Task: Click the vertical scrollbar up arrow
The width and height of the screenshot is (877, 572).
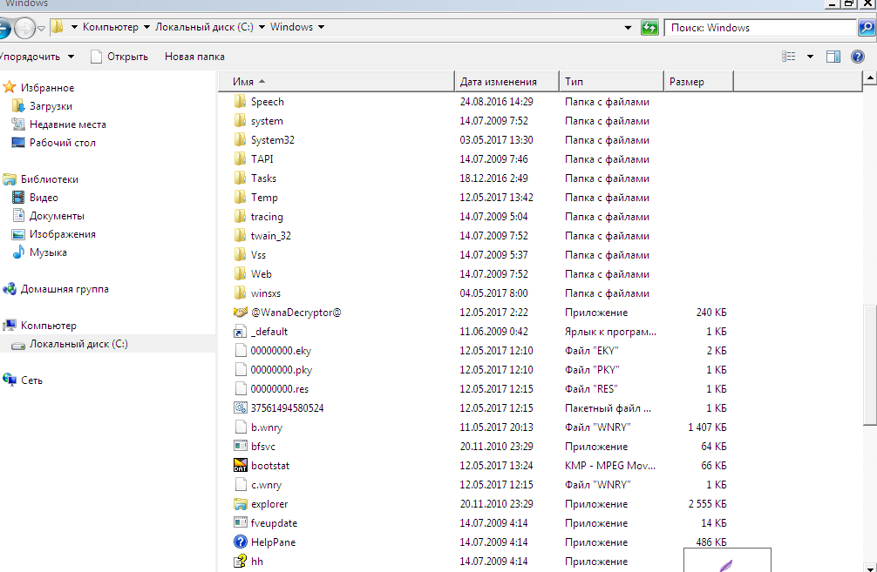Action: [x=870, y=78]
